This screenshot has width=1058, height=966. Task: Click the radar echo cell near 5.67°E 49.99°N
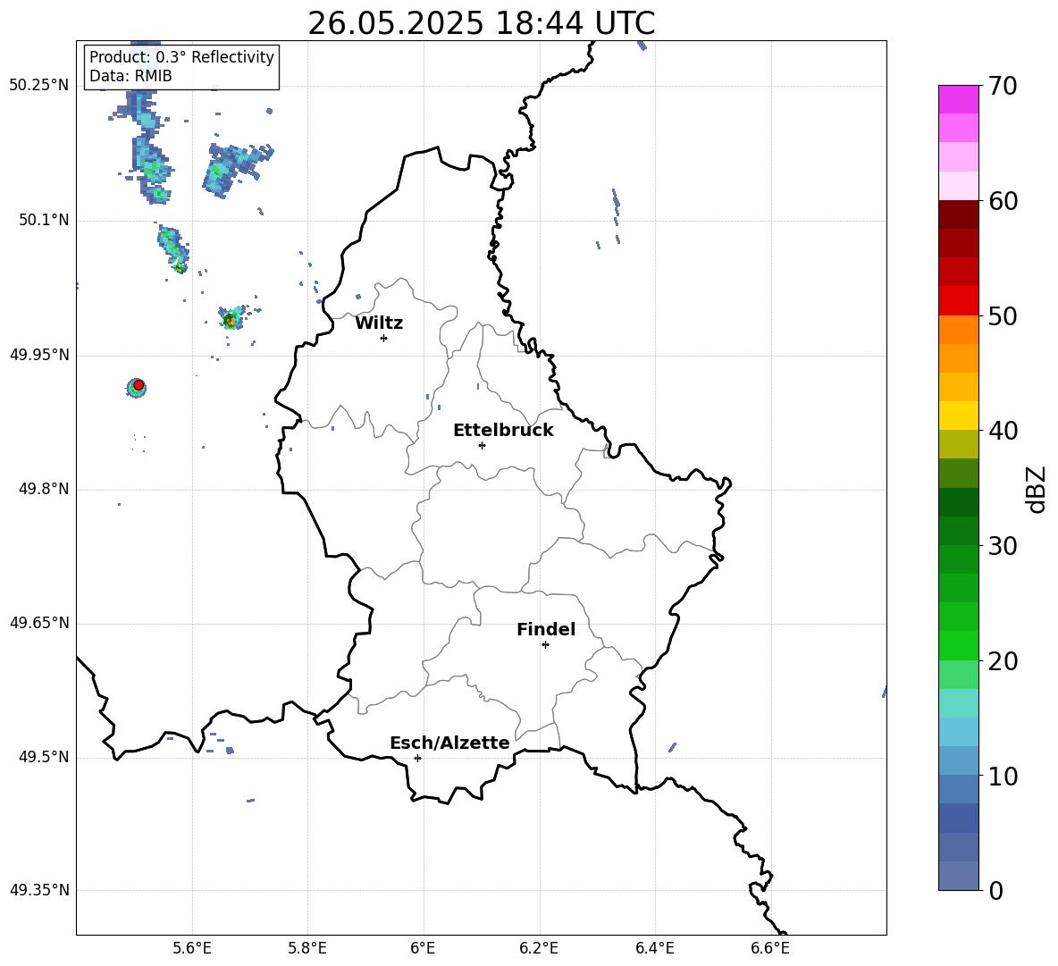pyautogui.click(x=231, y=318)
